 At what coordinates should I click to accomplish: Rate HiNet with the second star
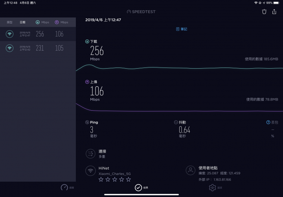point(108,179)
